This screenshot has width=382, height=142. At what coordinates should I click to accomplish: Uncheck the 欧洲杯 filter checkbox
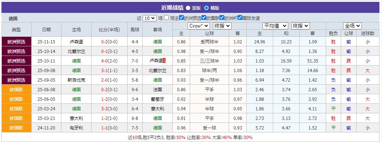222,18
